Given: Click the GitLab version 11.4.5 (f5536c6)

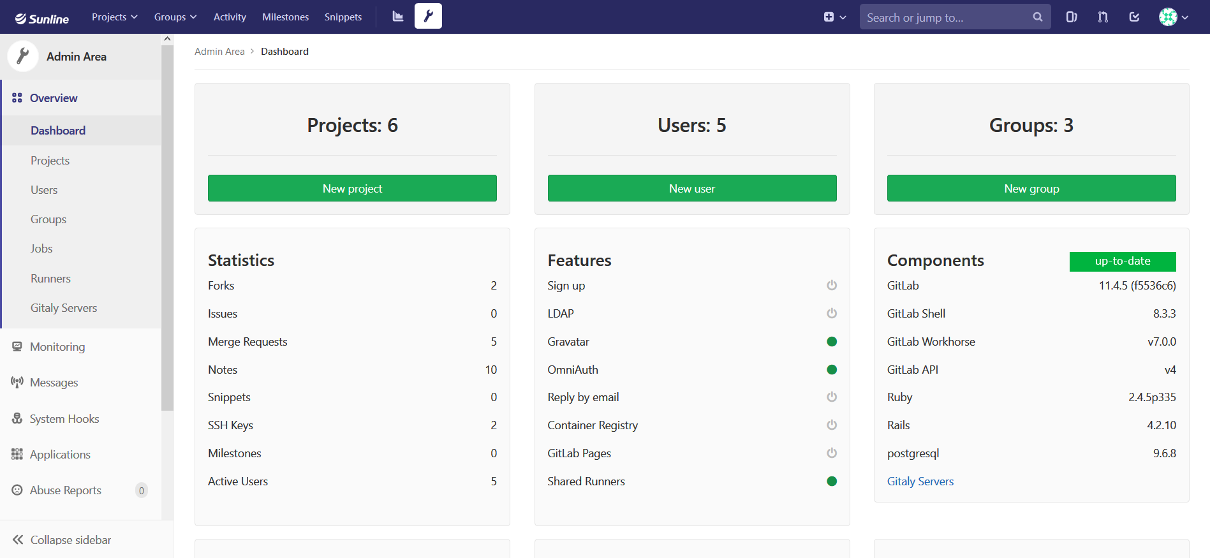Looking at the screenshot, I should 1137,286.
